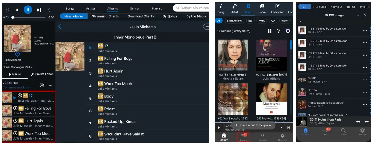Screen dimensions: 373x144
Task: Select the Download Charts filter
Action: (141, 16)
